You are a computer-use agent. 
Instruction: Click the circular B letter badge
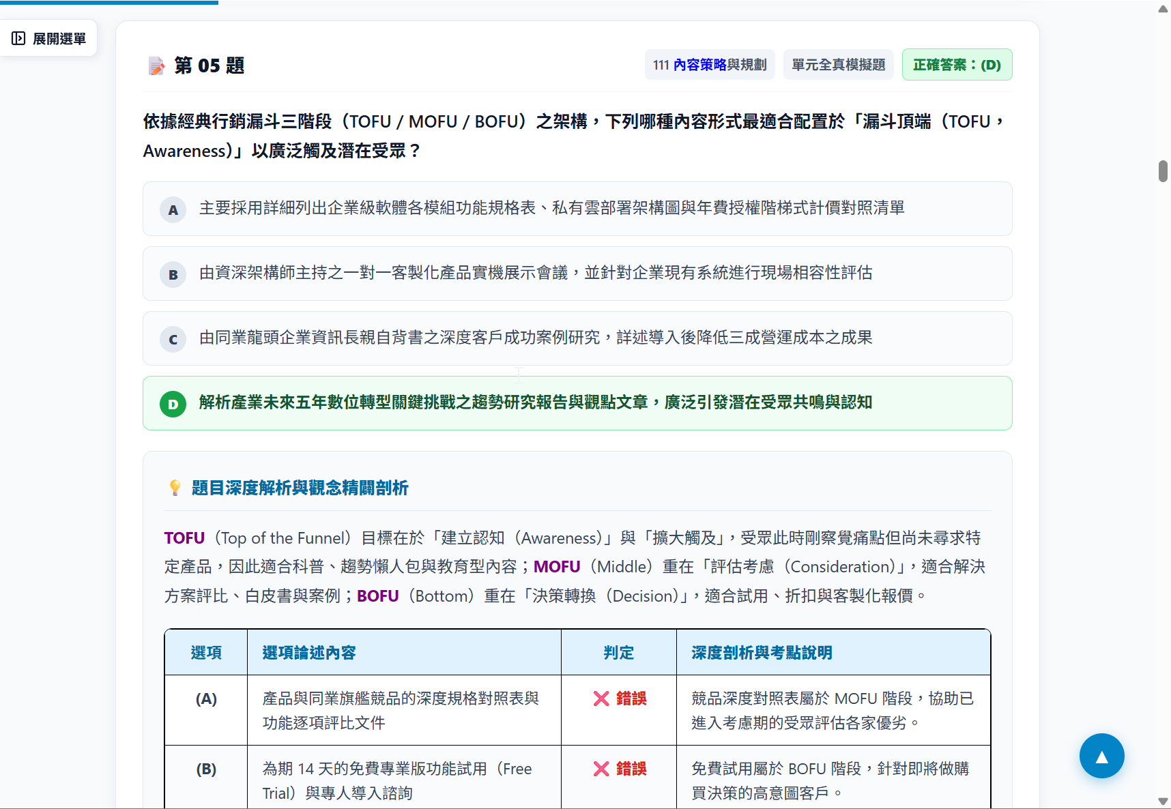click(x=173, y=275)
